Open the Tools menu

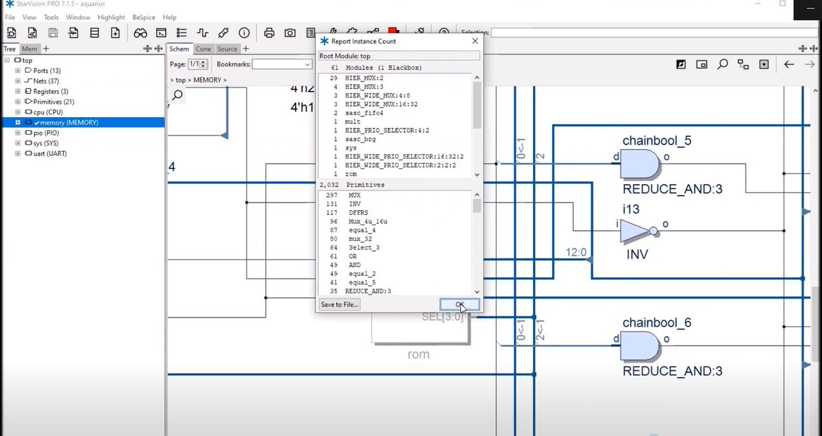point(51,17)
